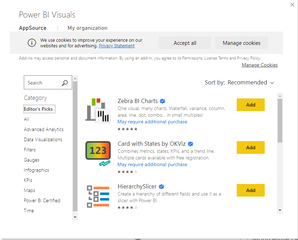Select the Advanced Analytics category

pyautogui.click(x=44, y=129)
